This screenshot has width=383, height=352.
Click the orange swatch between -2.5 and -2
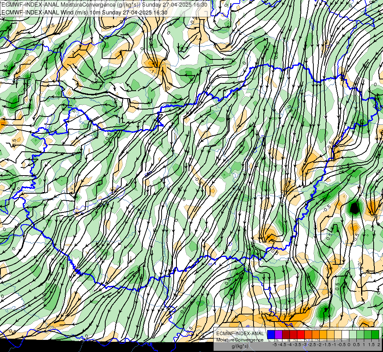pos(316,334)
